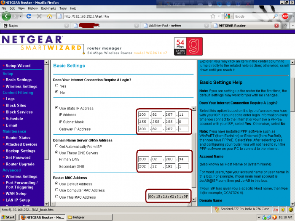Click the page icon in the address bar
The height and width of the screenshot is (221, 295).
click(60, 16)
